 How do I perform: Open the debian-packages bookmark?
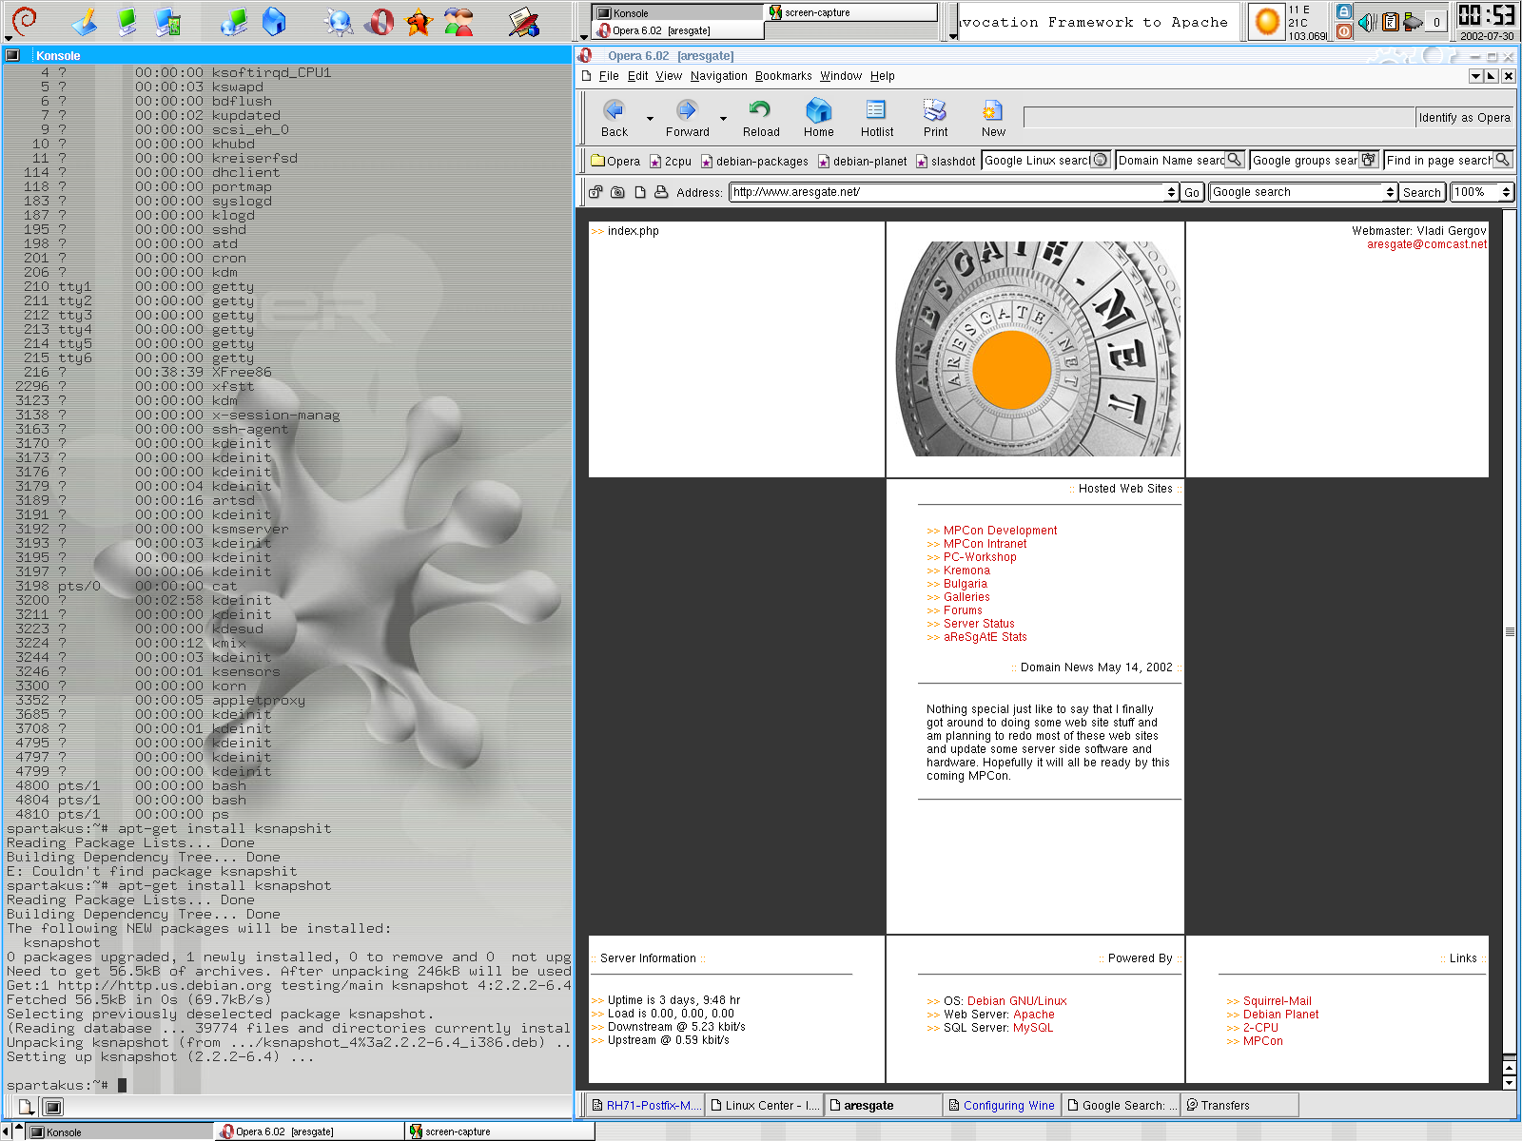[x=754, y=162]
